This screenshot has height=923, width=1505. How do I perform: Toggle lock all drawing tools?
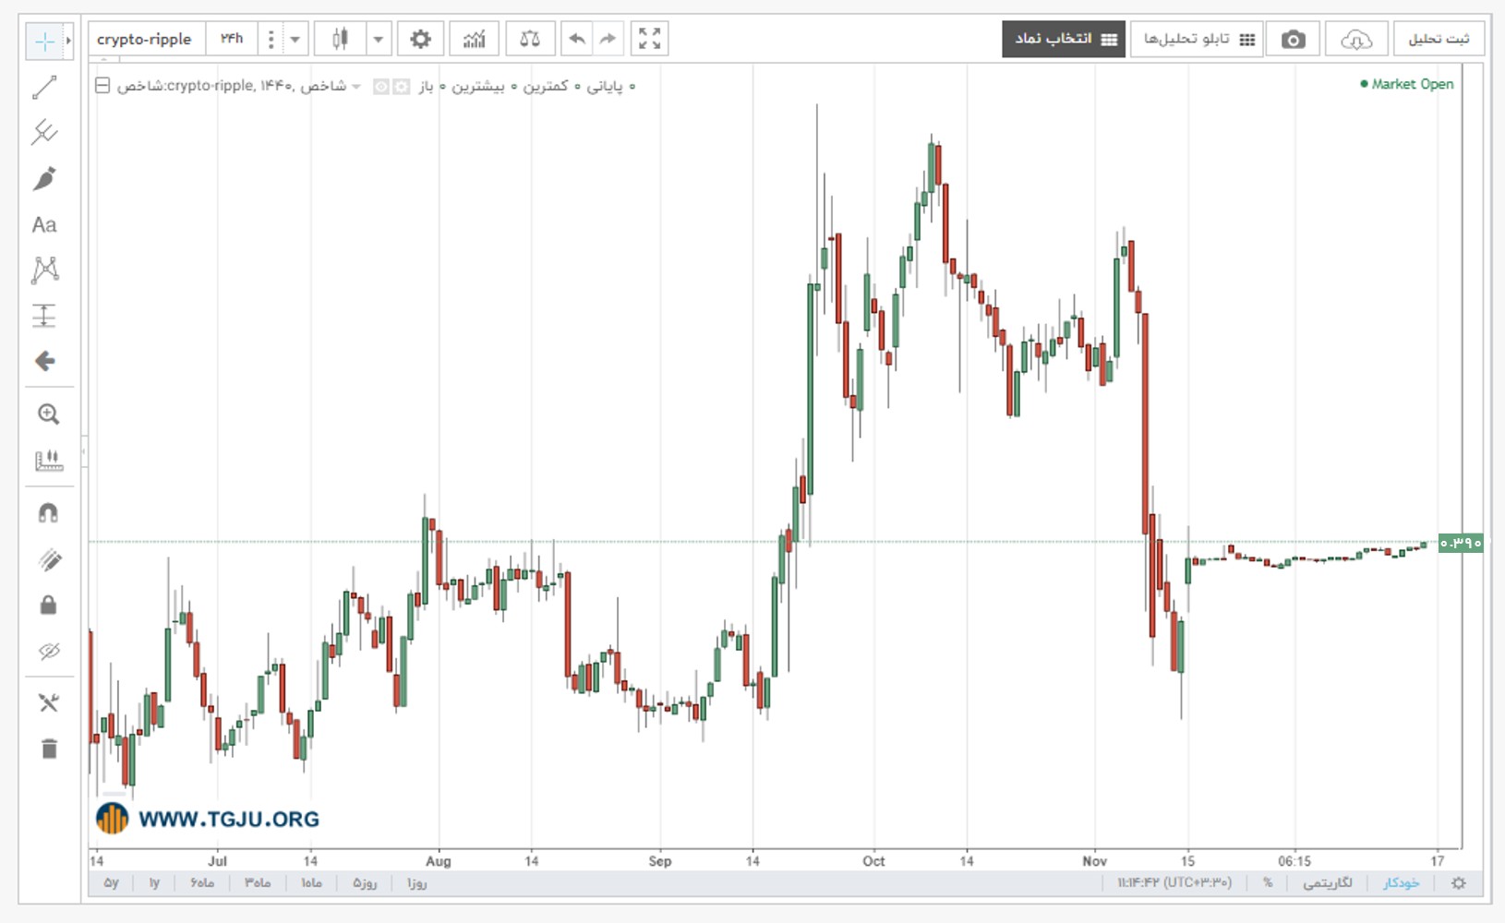[48, 605]
